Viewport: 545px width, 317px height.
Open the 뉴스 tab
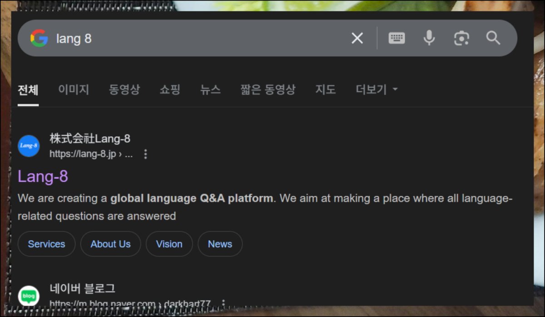(x=210, y=89)
